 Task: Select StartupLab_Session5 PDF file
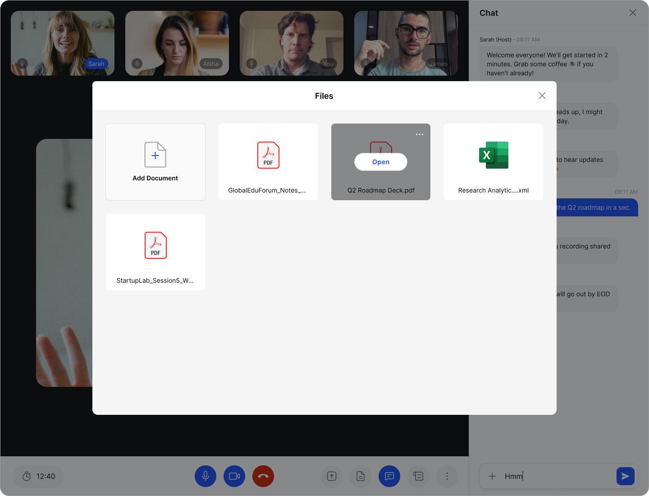[x=155, y=252]
